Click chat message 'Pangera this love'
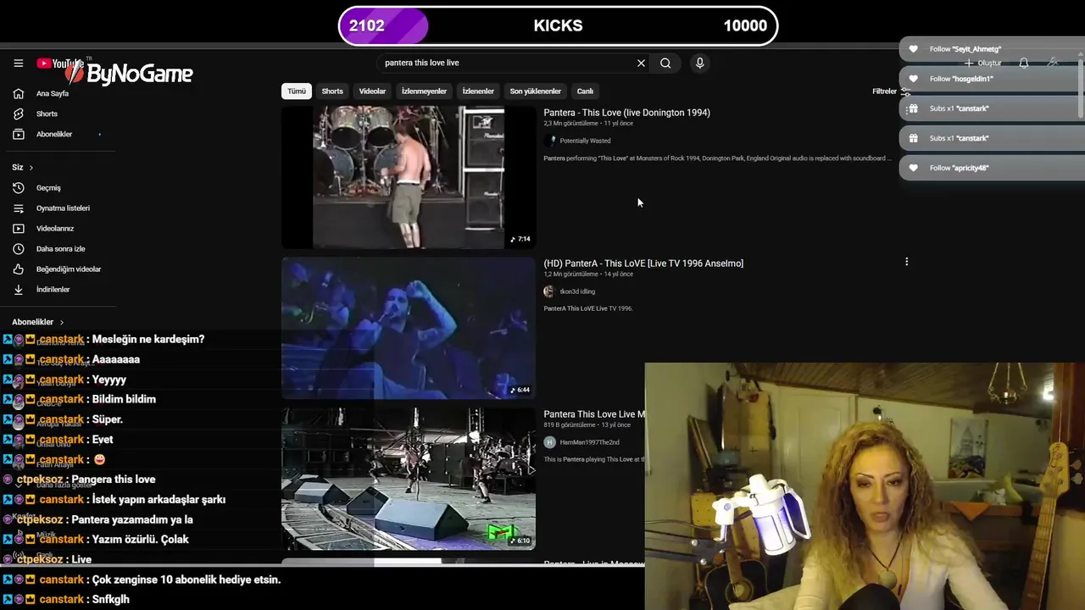Screen dimensions: 1085x610 (114, 480)
